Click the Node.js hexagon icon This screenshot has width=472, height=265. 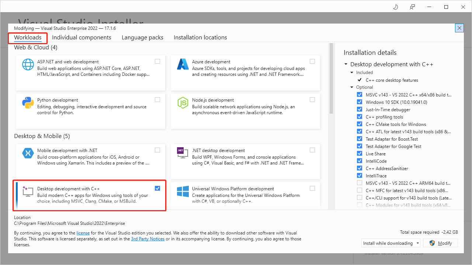[183, 103]
